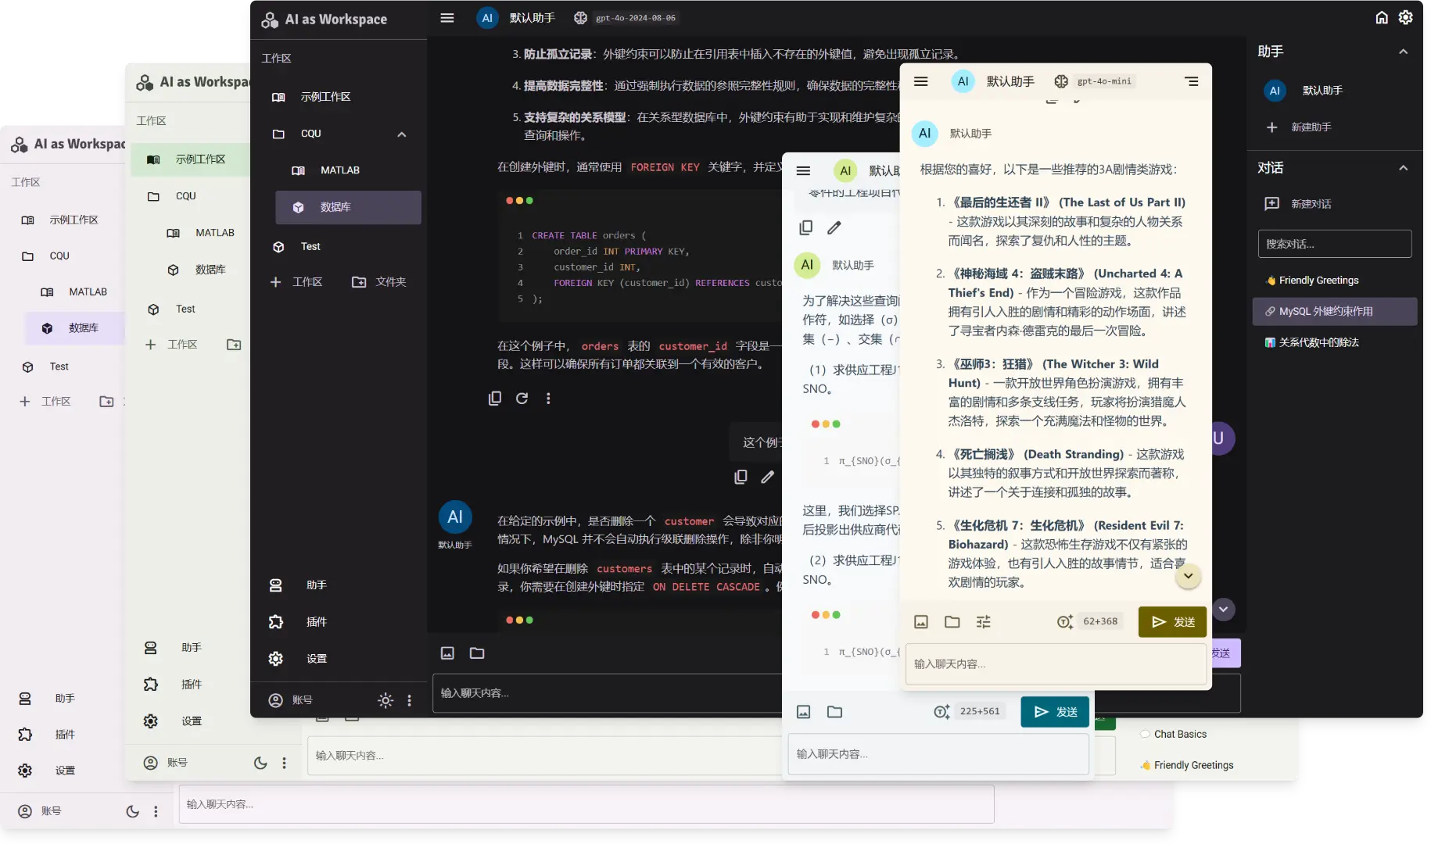This screenshot has width=1431, height=844.
Task: Open the parameter tuning sliders icon beside 62+368
Action: [x=983, y=622]
